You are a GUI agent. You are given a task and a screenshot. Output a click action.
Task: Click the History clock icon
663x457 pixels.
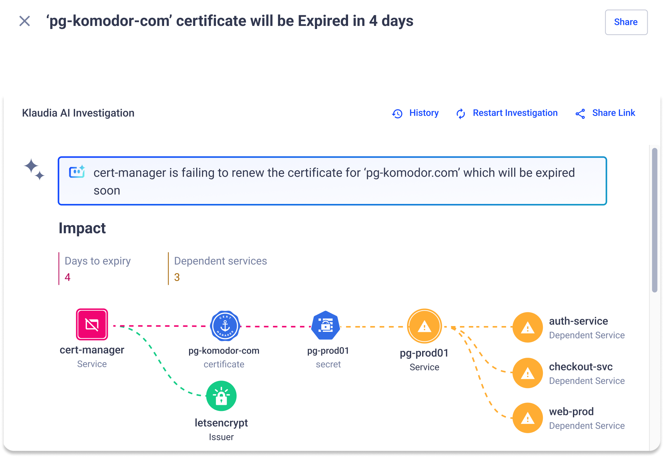pos(397,114)
